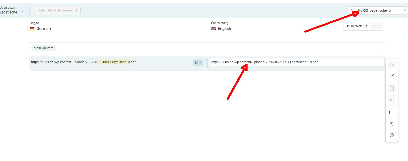Click the circled X discard icon
The image size is (408, 161).
coord(392,135)
